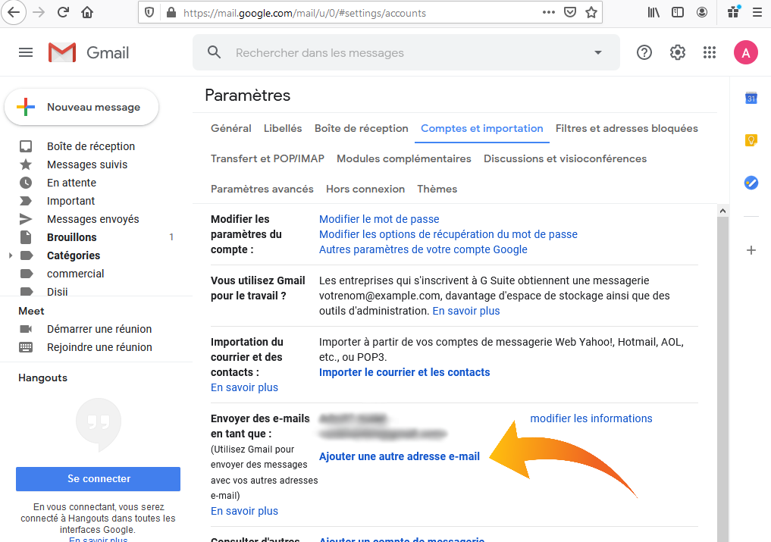
Task: Open the Modules complémentaires tab
Action: click(x=403, y=159)
